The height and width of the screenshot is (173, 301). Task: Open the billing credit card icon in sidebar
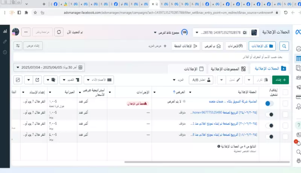tap(298, 97)
